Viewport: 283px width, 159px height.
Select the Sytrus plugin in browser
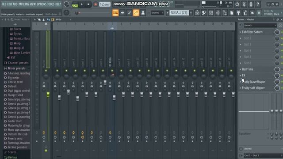pyautogui.click(x=18, y=34)
